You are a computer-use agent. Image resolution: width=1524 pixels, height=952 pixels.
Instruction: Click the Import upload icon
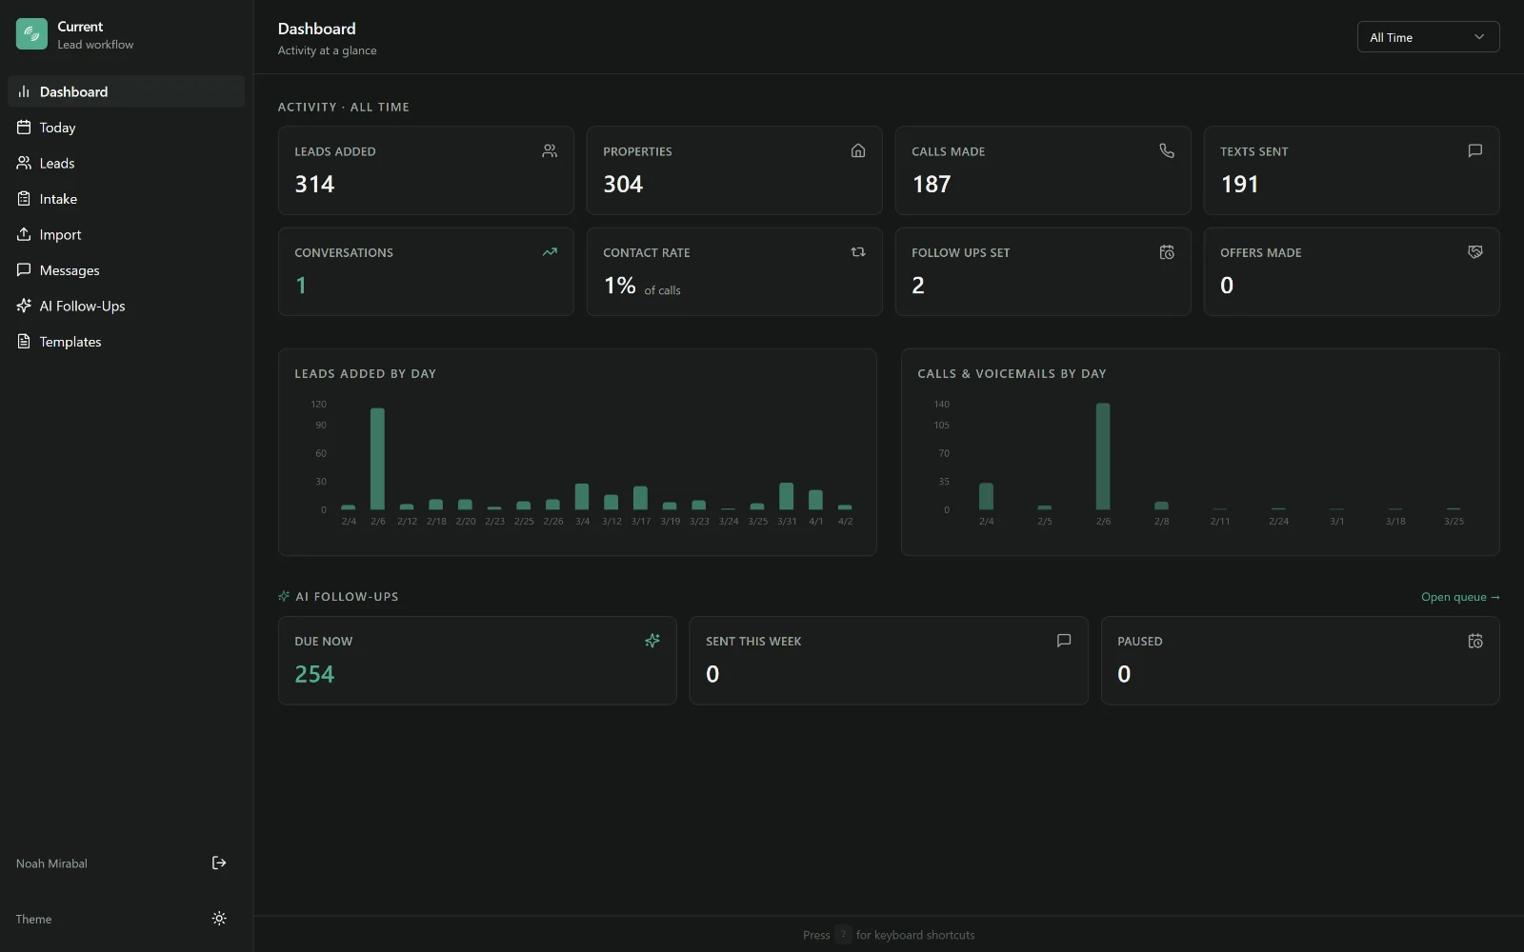pyautogui.click(x=24, y=234)
